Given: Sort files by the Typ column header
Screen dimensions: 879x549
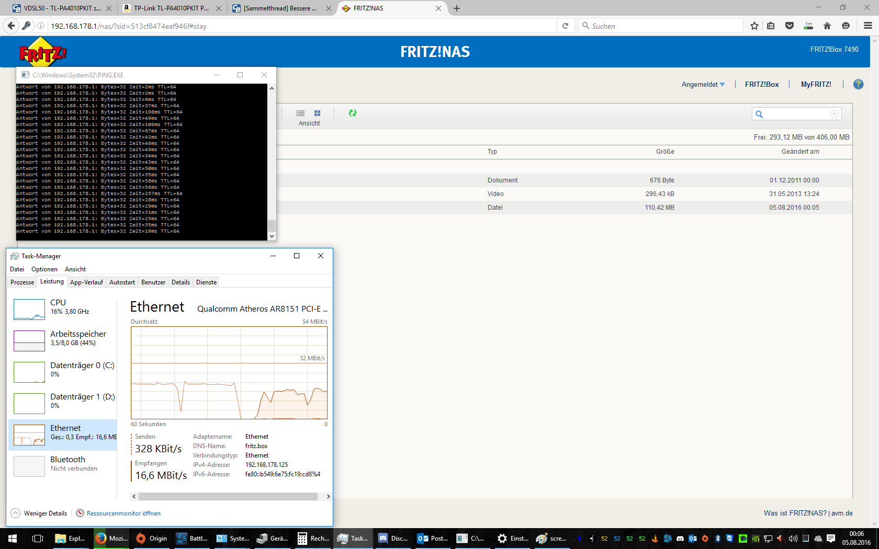Looking at the screenshot, I should [492, 152].
